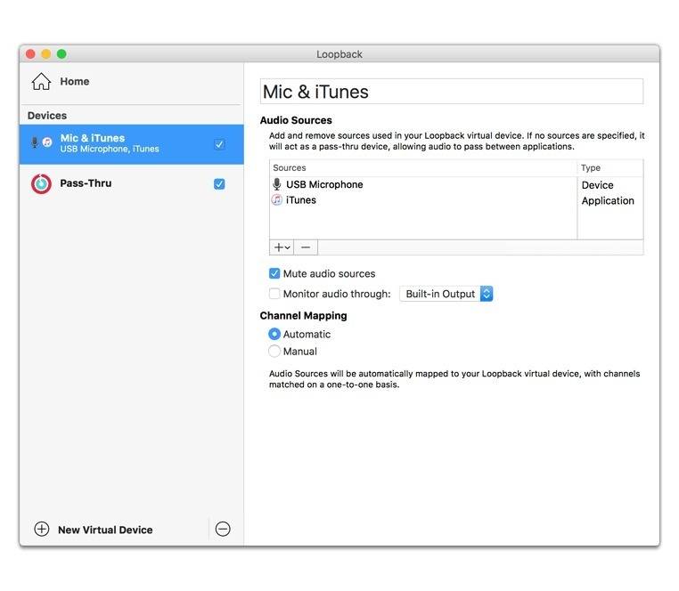Remove source using minus button below Sources

click(306, 247)
